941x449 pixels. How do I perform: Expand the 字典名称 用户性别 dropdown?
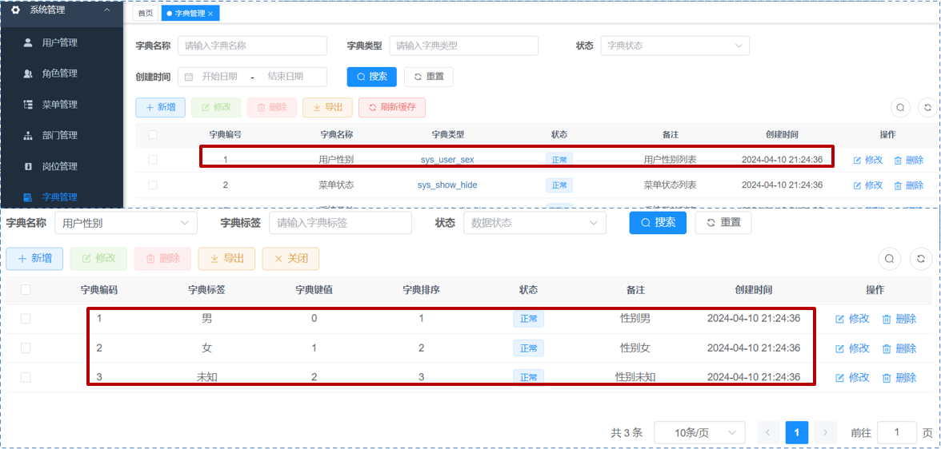tap(126, 223)
